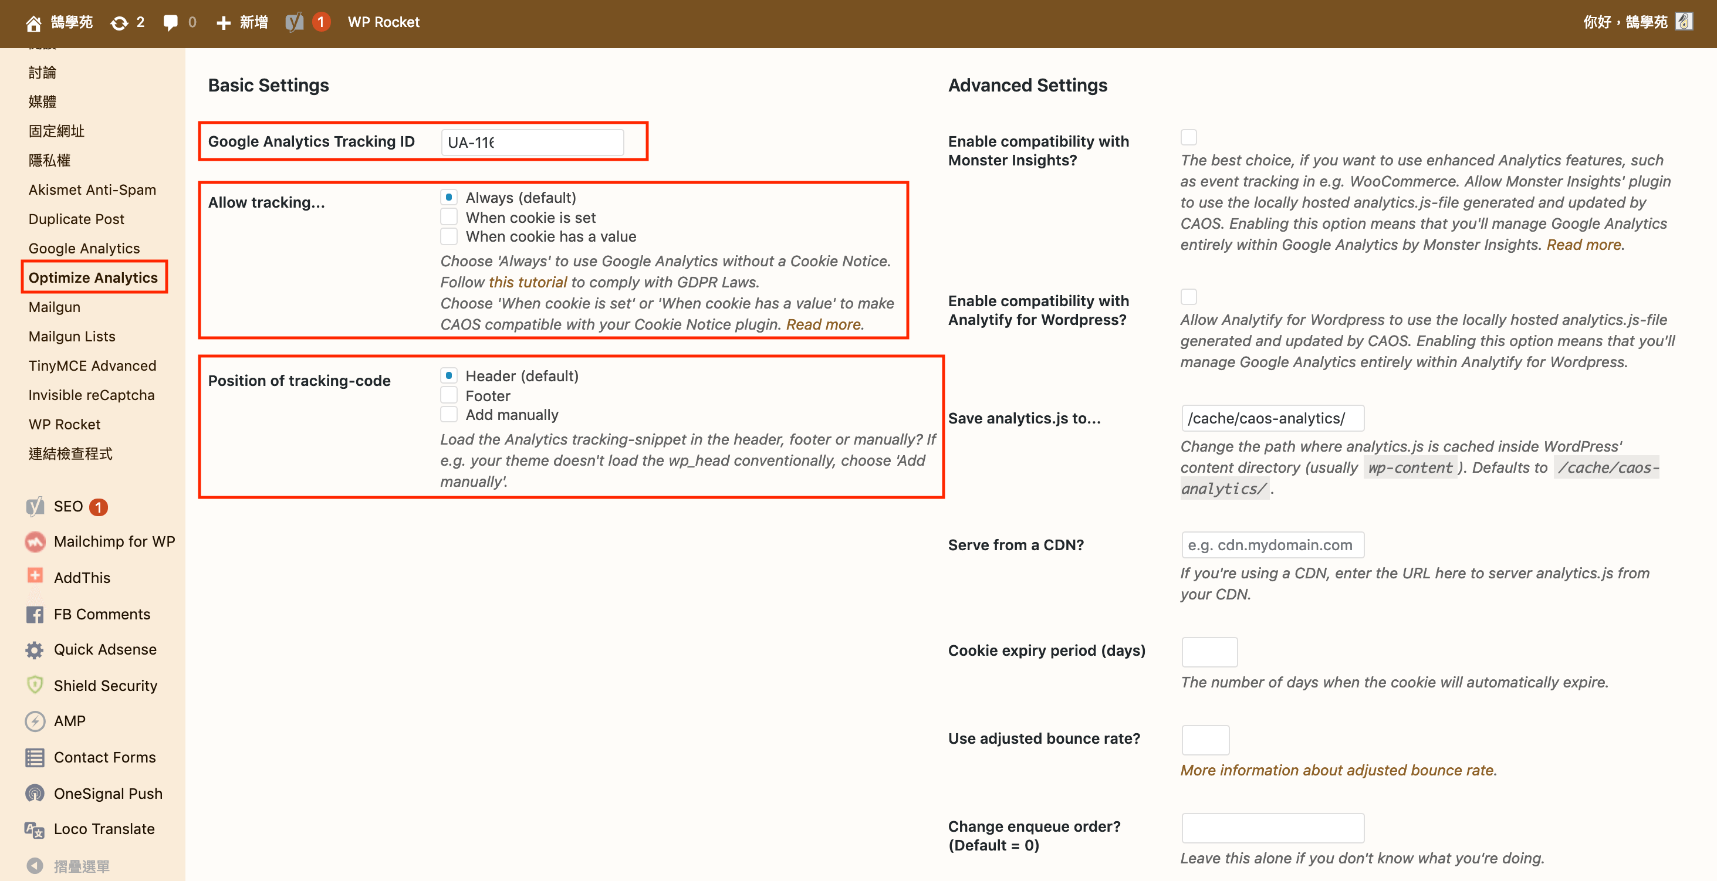Open Optimize Analytics menu item
This screenshot has height=881, width=1717.
[x=93, y=278]
